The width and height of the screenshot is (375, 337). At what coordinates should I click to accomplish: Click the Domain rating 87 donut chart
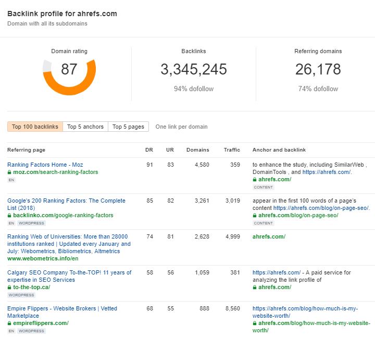69,77
